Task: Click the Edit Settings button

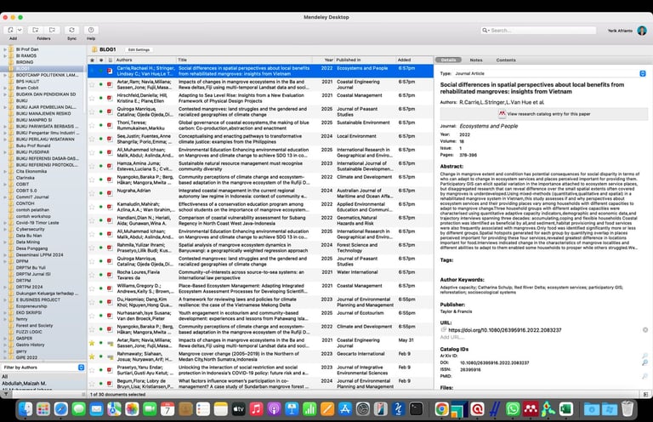Action: [x=139, y=49]
